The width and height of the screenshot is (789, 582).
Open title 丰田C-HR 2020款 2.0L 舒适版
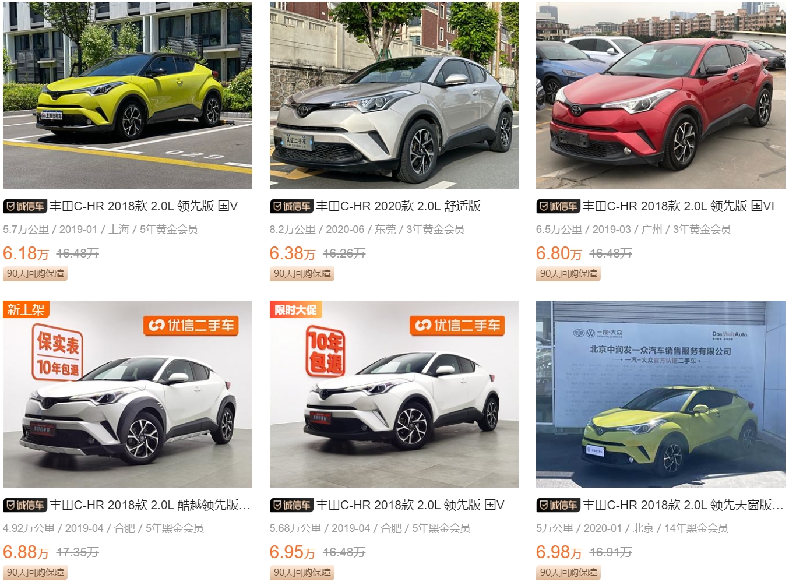(399, 206)
